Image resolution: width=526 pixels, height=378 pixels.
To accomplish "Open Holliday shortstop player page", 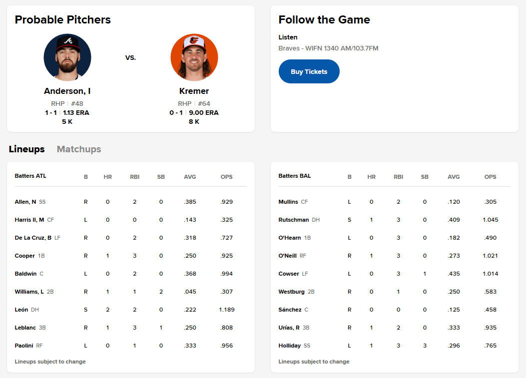I will pos(290,346).
